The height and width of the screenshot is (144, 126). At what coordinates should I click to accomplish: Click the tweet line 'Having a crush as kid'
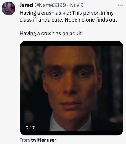[45, 13]
